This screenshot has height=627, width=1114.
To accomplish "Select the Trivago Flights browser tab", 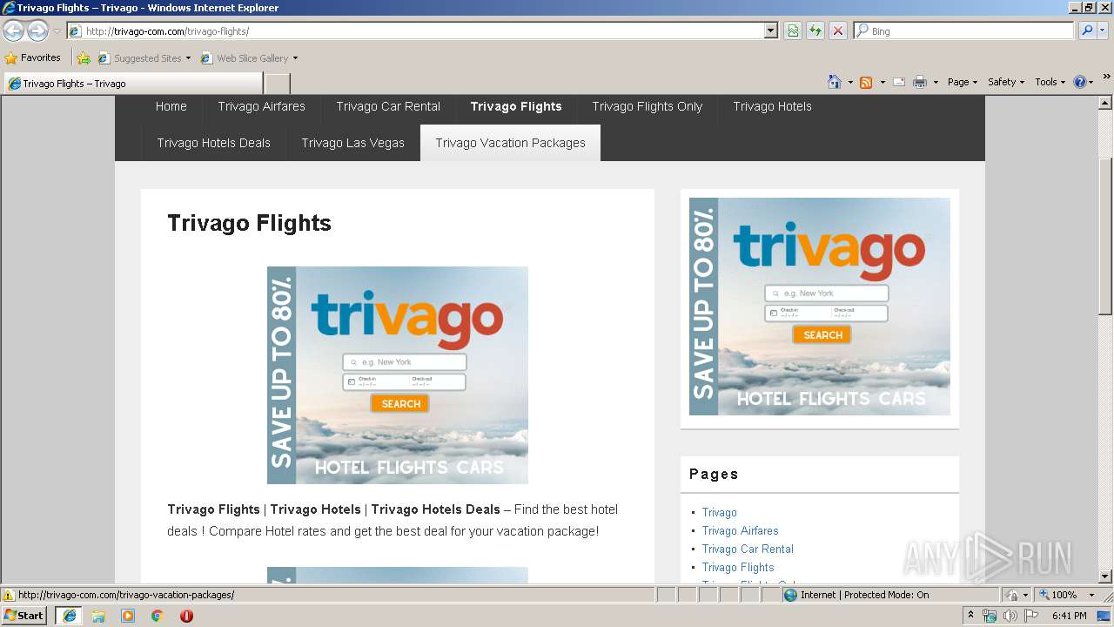I will point(132,84).
